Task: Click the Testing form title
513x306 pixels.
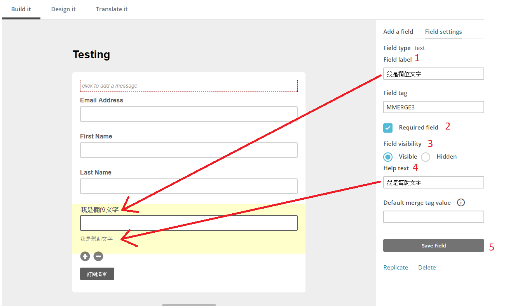Action: [91, 55]
